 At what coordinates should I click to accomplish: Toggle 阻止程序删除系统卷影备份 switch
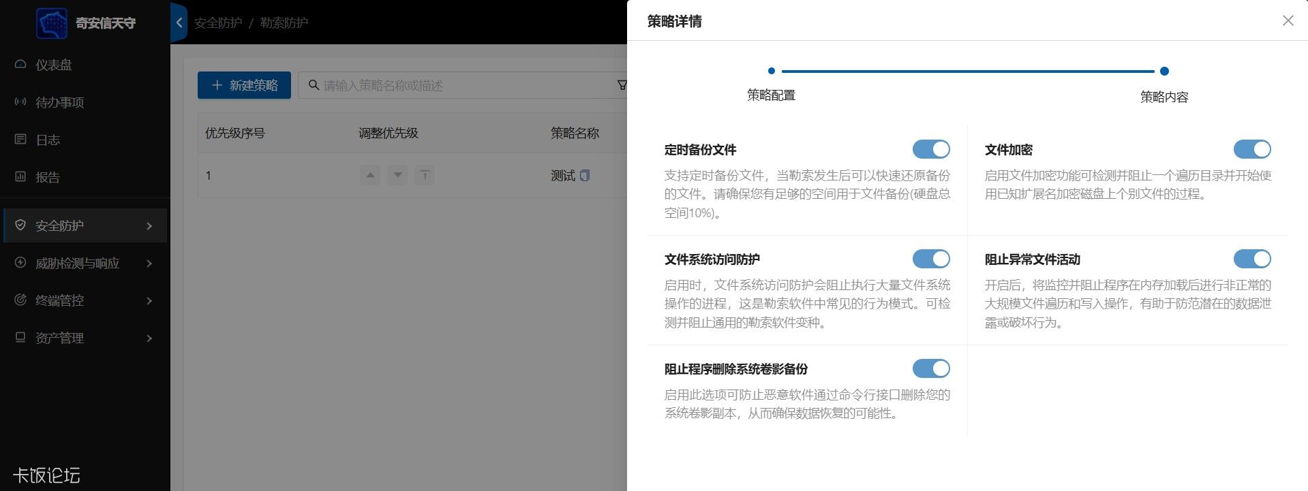click(x=931, y=368)
